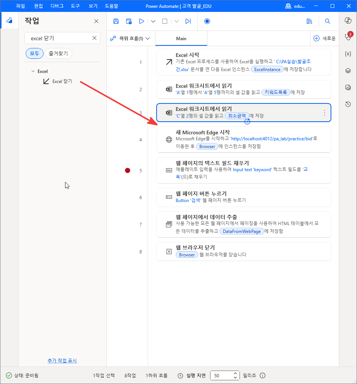The height and width of the screenshot is (384, 357).
Task: Click the run delay info icon
Action: point(263,375)
